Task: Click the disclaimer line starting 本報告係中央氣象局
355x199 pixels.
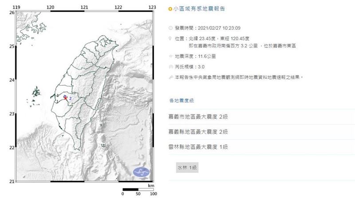Action: (239, 77)
